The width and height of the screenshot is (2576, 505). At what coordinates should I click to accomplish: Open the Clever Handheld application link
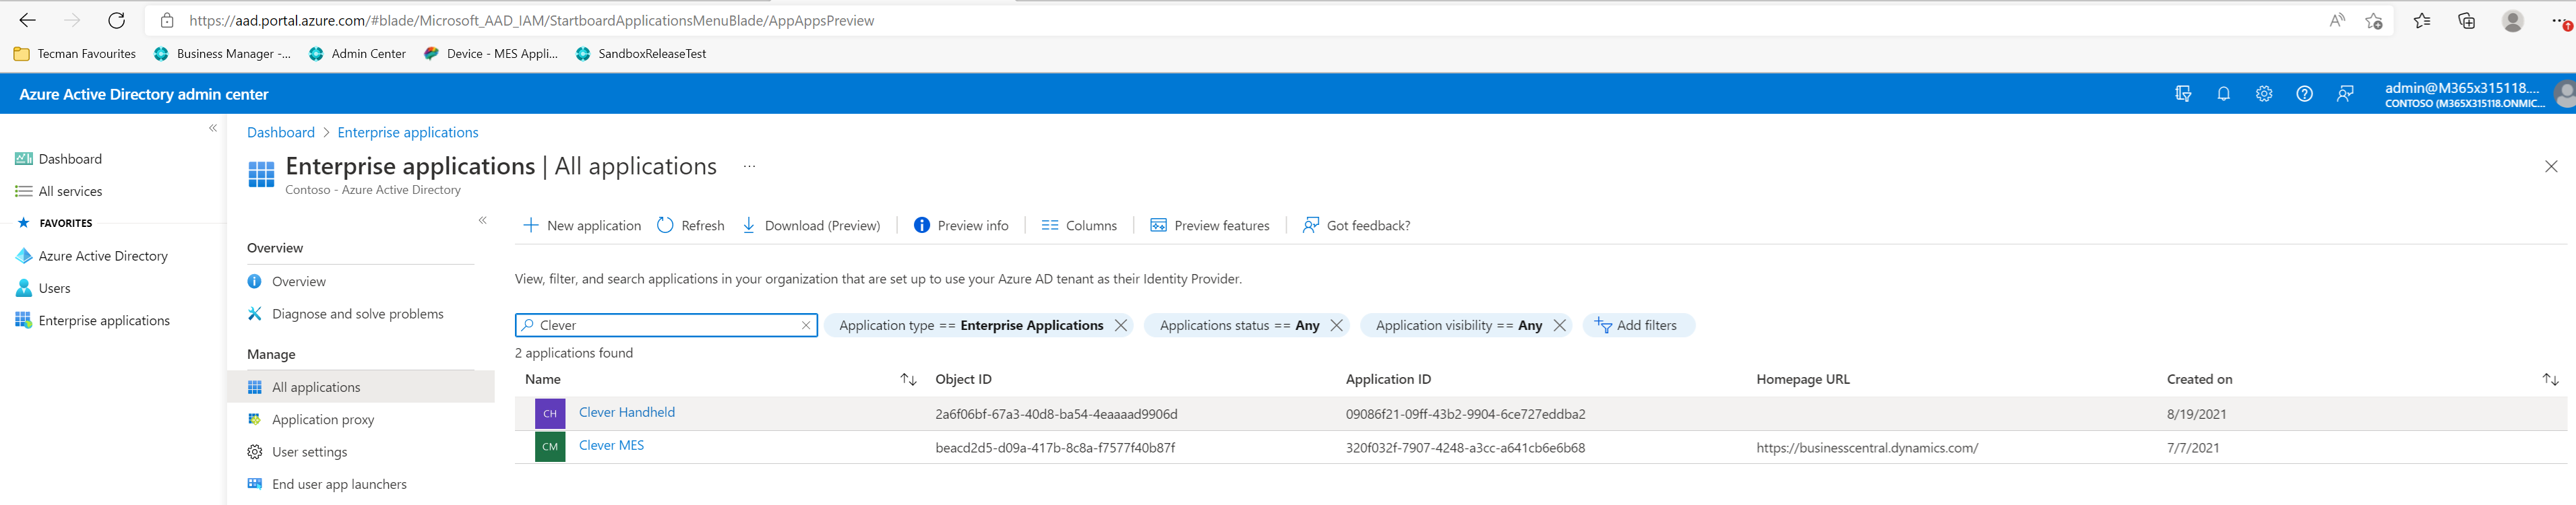pos(626,412)
